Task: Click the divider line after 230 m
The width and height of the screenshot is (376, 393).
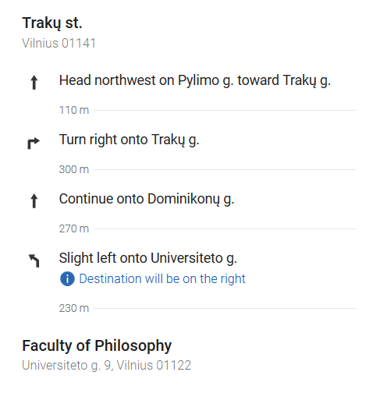Action: 225,308
